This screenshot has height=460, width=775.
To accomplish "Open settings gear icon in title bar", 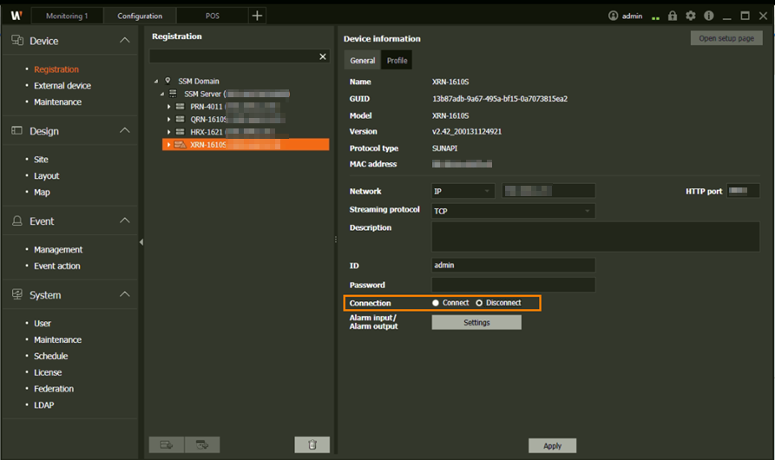I will (x=691, y=16).
